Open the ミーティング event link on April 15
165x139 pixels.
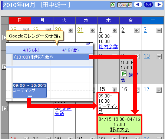108,109
